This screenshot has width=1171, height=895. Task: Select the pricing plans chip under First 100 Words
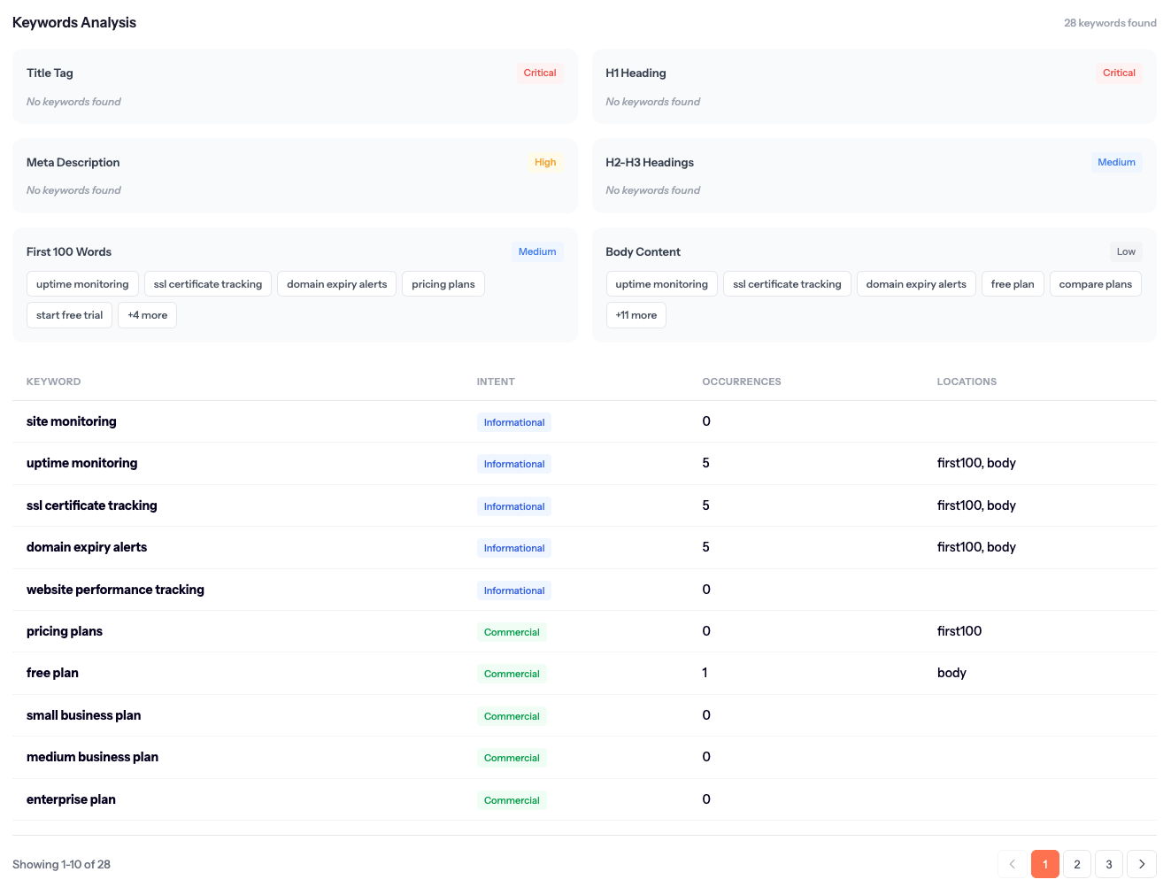click(443, 283)
